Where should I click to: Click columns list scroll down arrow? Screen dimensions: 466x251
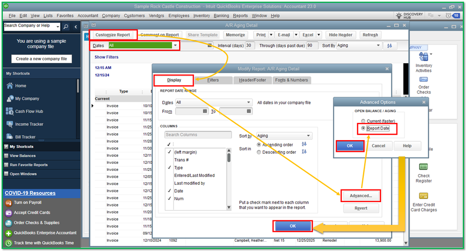tap(229, 207)
